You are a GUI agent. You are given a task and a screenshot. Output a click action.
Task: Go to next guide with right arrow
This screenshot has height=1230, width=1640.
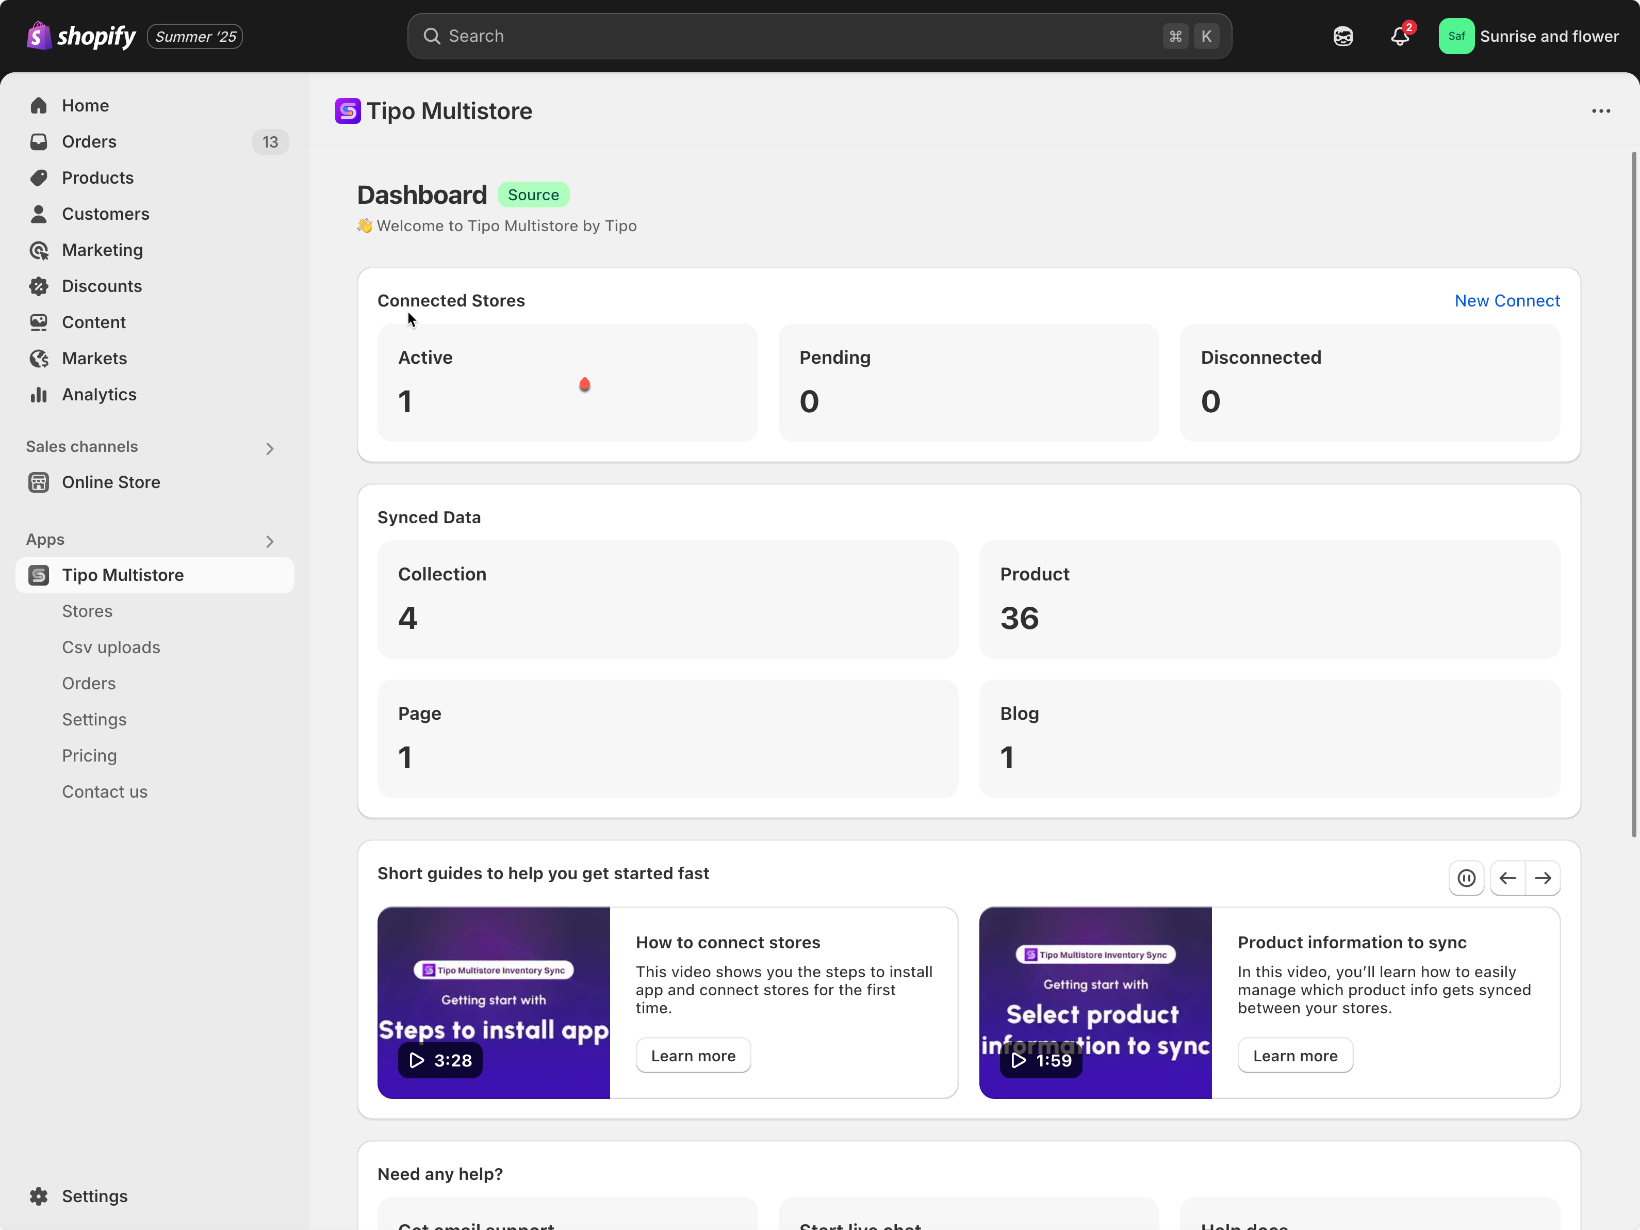tap(1543, 878)
